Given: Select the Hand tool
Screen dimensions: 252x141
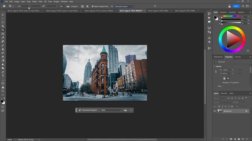Looking at the screenshot, I should (x=3, y=87).
